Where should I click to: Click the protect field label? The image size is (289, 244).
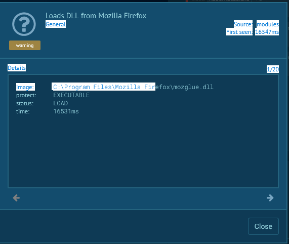point(26,95)
